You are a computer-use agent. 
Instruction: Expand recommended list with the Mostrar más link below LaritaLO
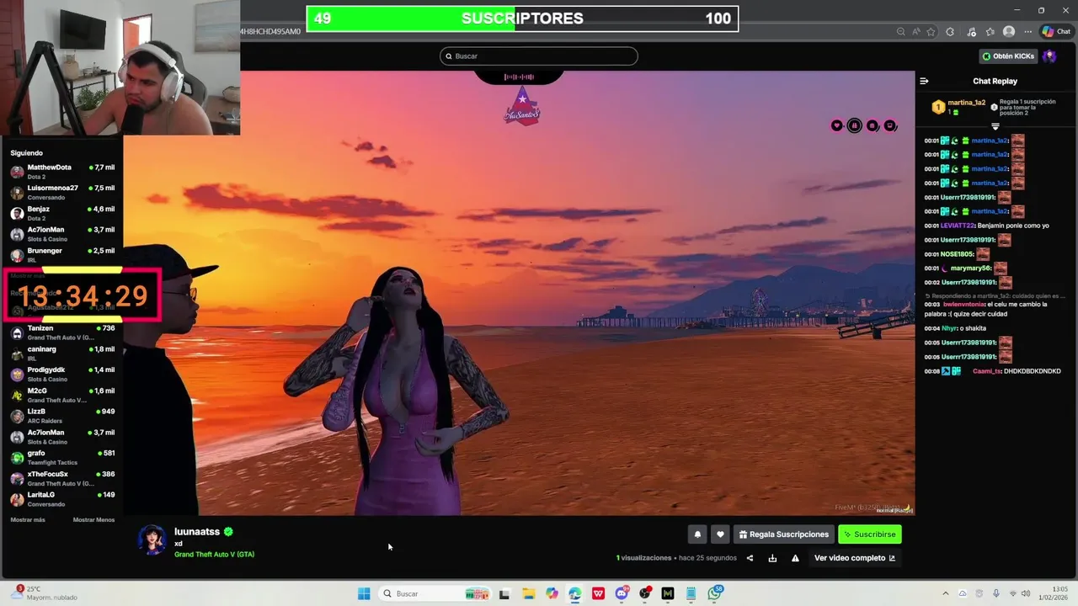pos(28,520)
